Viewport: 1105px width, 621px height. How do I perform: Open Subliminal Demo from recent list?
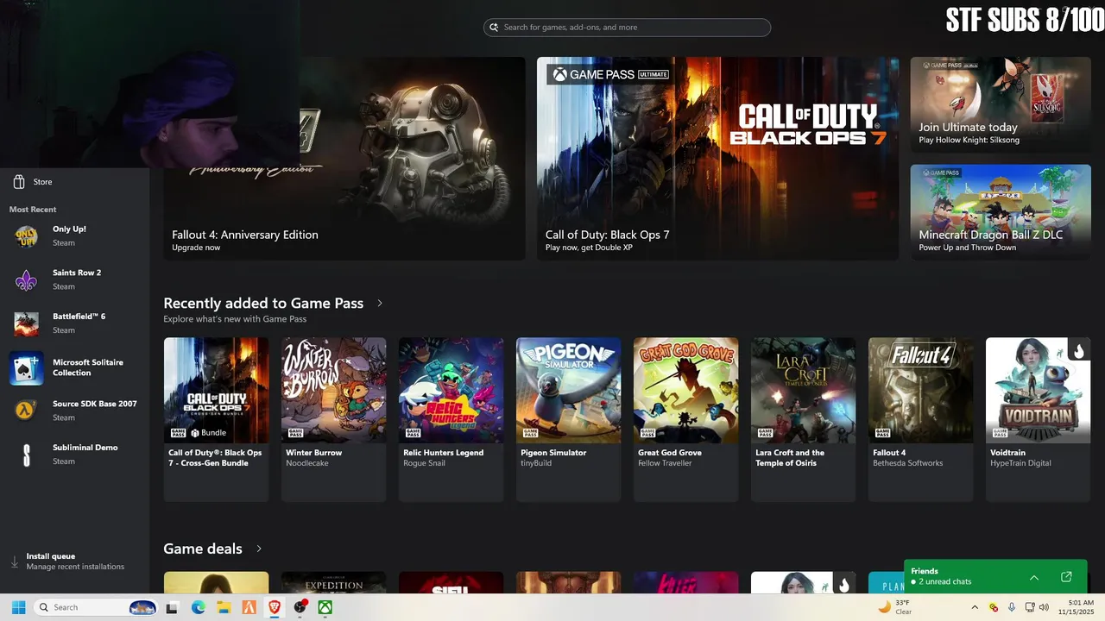(75, 455)
